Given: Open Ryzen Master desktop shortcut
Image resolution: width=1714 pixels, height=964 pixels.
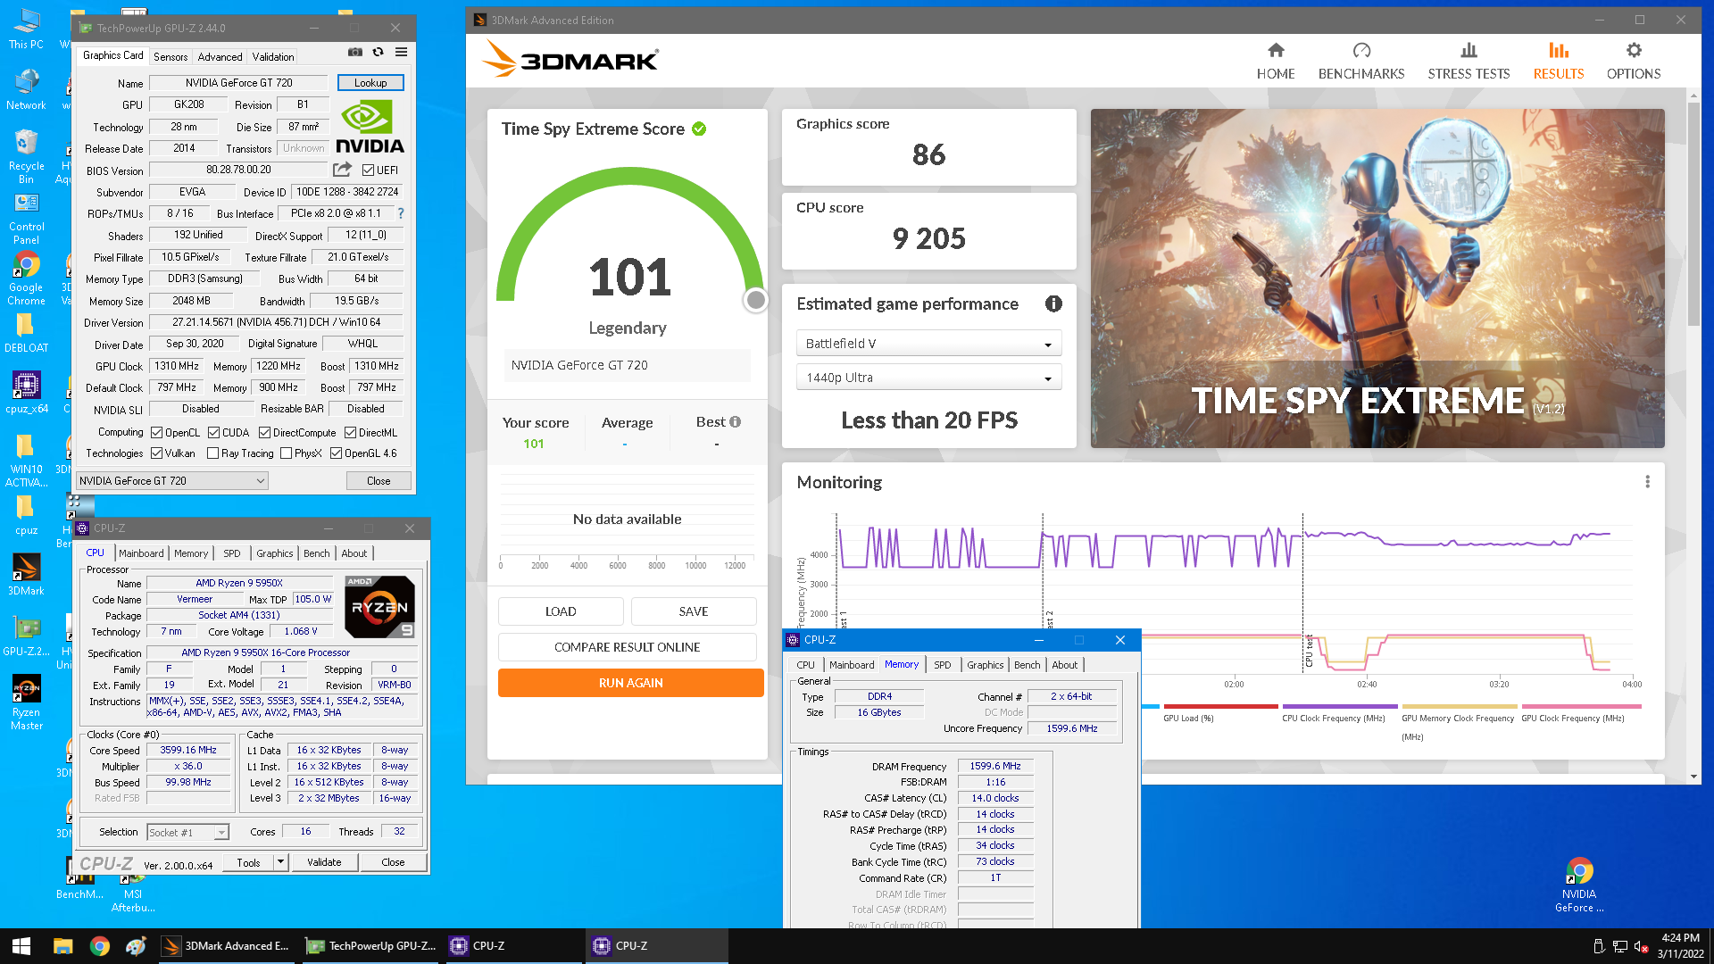Looking at the screenshot, I should click(x=26, y=703).
